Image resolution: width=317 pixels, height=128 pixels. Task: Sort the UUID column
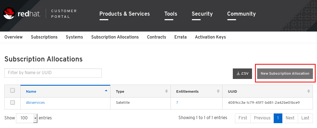pos(309,91)
